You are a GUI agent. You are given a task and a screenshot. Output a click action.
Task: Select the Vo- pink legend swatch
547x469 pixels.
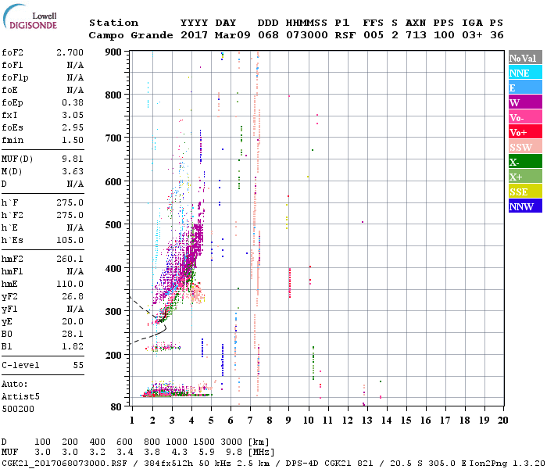click(x=525, y=117)
